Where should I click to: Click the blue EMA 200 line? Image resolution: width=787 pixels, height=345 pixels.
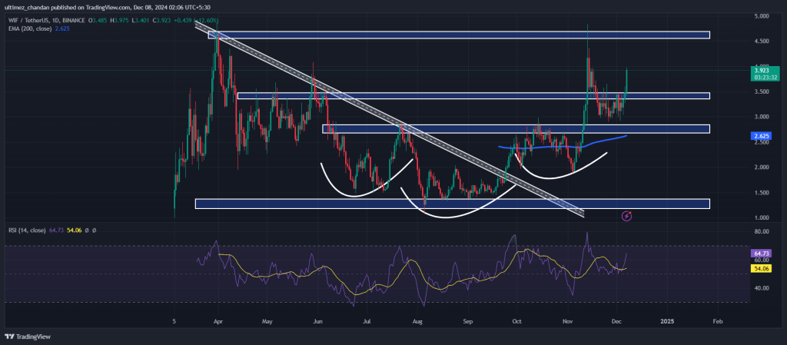(538, 146)
